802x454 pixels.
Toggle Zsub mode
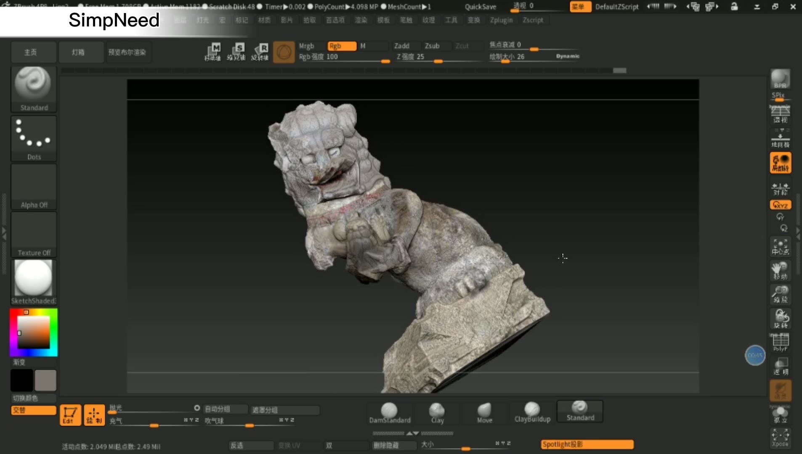point(437,46)
